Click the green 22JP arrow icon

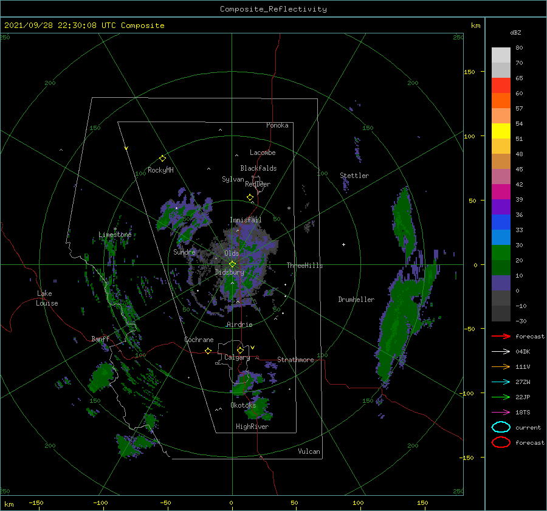pos(501,397)
